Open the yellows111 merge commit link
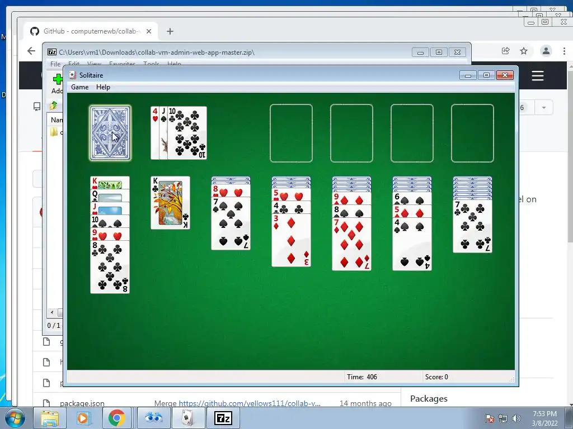Image resolution: width=573 pixels, height=429 pixels. (250, 403)
